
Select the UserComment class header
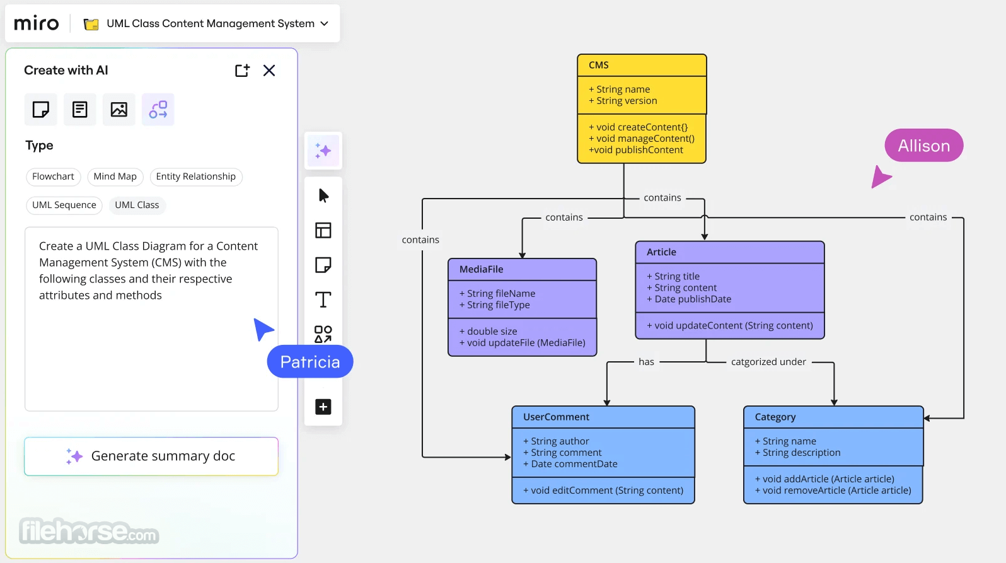(603, 417)
